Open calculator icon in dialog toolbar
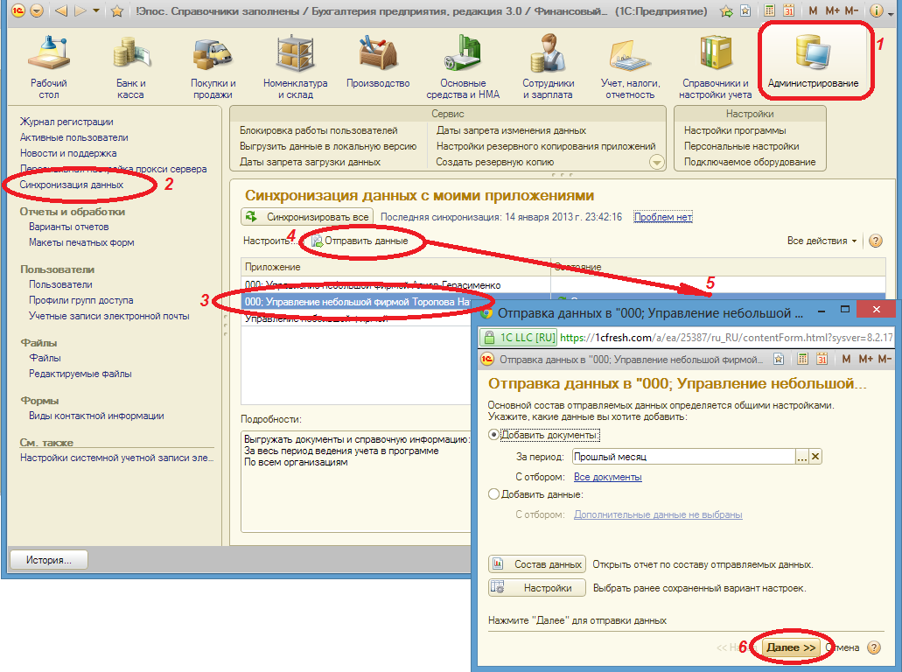 [802, 359]
